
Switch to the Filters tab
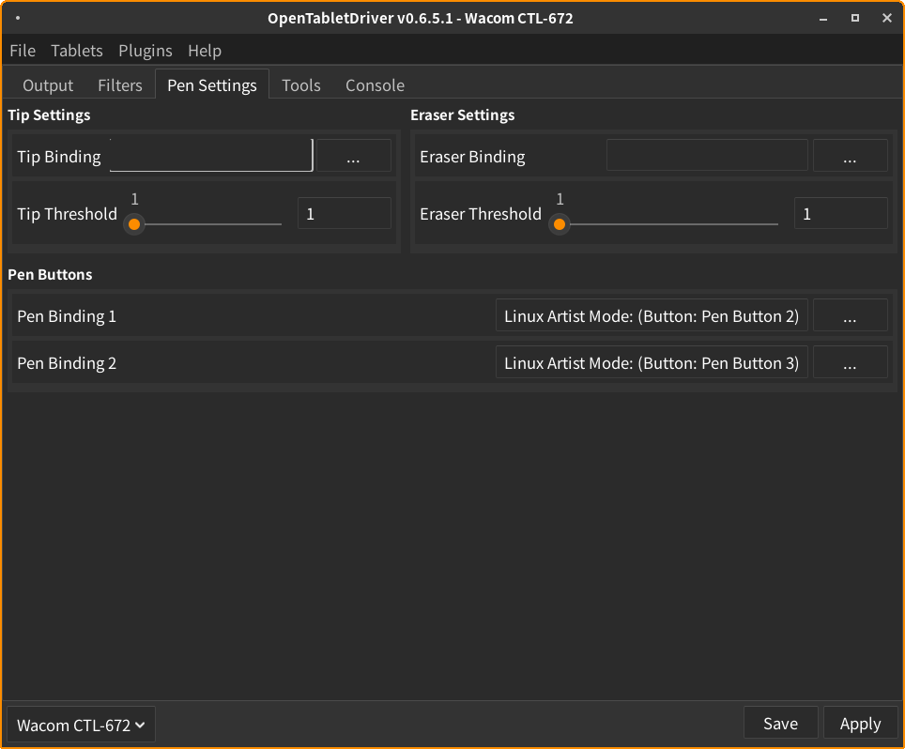[120, 85]
